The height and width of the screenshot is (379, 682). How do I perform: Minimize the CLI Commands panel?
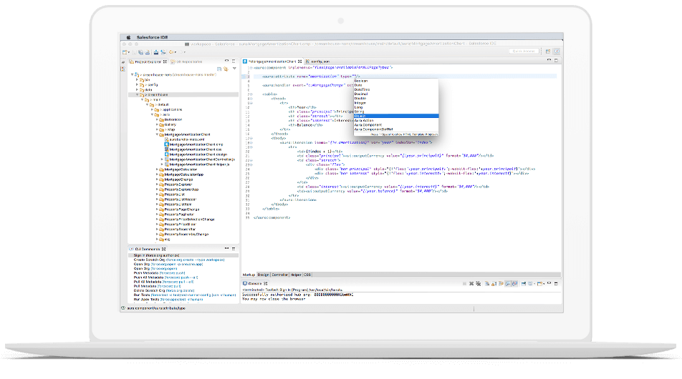click(x=226, y=249)
